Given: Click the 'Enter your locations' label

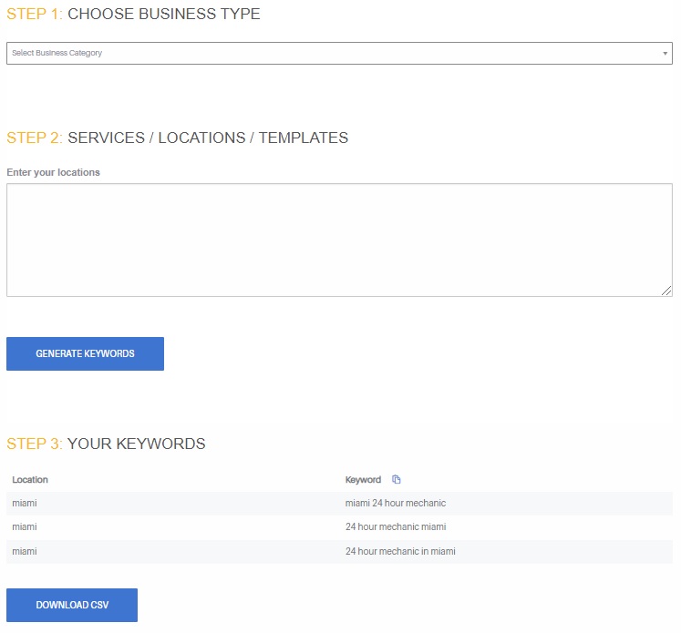Looking at the screenshot, I should [x=53, y=172].
